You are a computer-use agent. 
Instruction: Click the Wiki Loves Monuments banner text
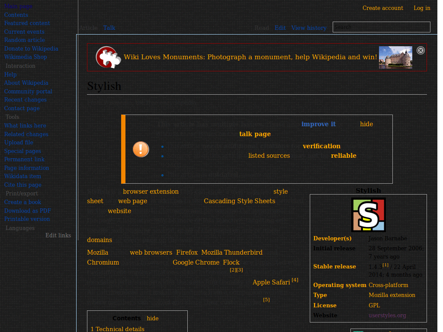pyautogui.click(x=250, y=57)
